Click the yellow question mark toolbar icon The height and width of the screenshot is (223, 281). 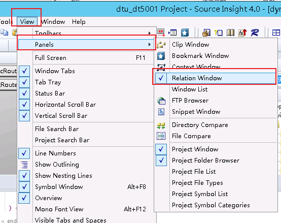219,33
